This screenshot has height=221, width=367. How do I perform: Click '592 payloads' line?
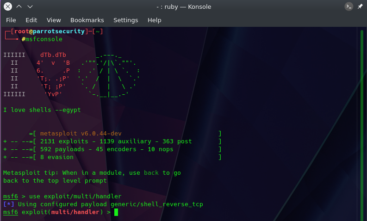(x=112, y=149)
